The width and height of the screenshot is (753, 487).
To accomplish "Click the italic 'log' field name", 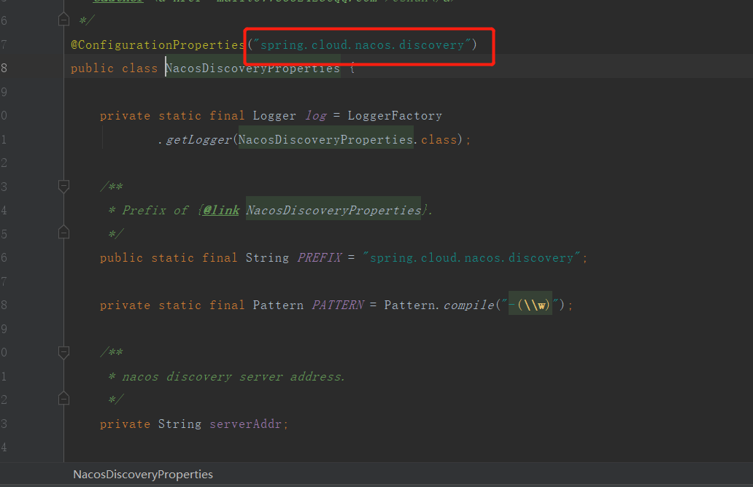I will 316,116.
